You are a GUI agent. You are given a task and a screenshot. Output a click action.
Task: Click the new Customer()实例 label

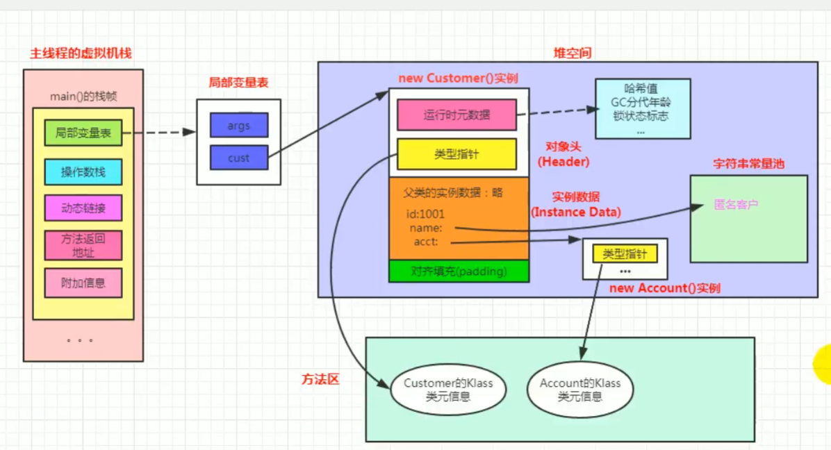tap(458, 78)
